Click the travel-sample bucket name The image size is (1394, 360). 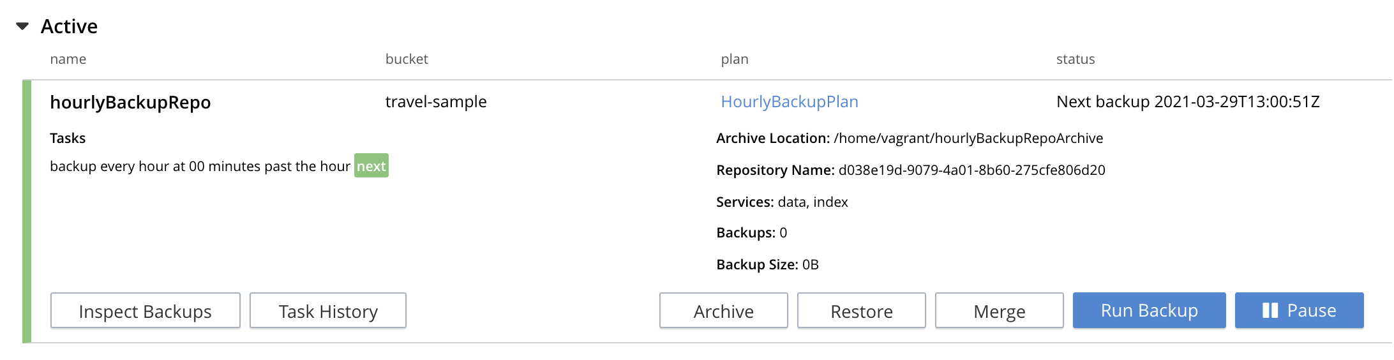tap(436, 101)
